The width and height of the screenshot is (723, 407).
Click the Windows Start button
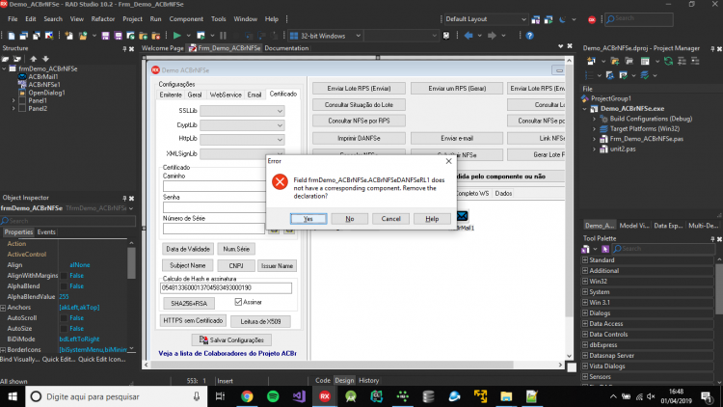13,396
